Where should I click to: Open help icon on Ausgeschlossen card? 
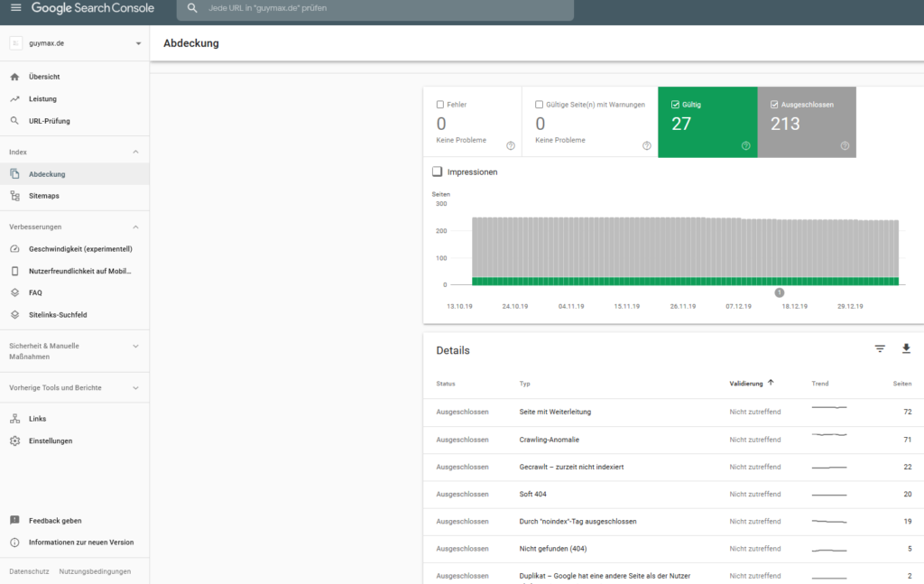coord(845,145)
